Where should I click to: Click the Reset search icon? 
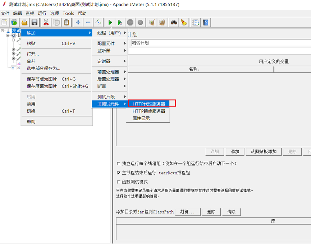tap(184, 22)
